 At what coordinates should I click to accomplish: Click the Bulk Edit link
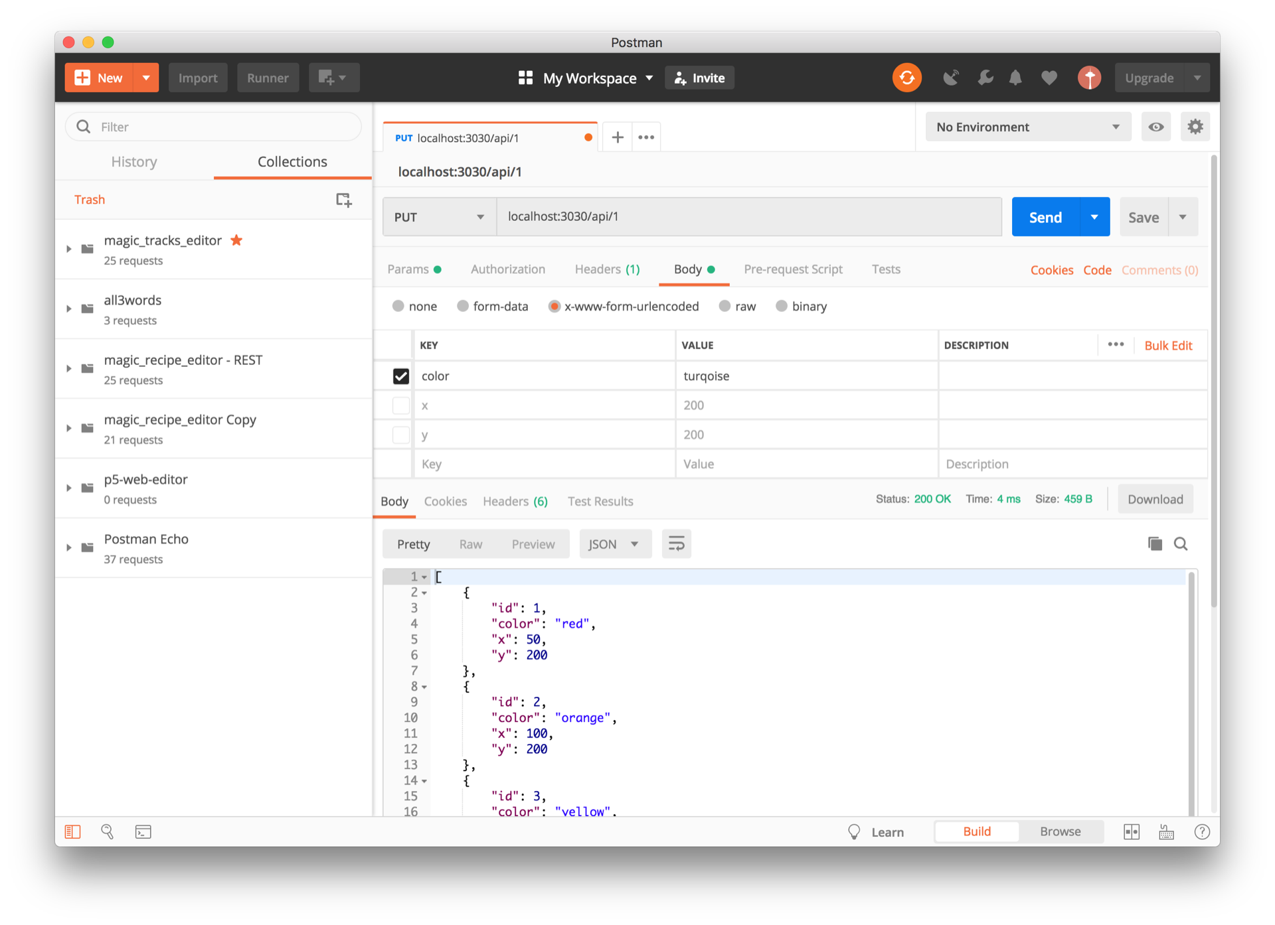pos(1168,346)
